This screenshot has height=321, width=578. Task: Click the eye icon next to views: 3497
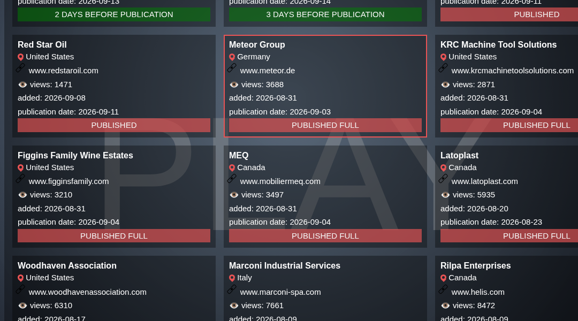(x=234, y=195)
